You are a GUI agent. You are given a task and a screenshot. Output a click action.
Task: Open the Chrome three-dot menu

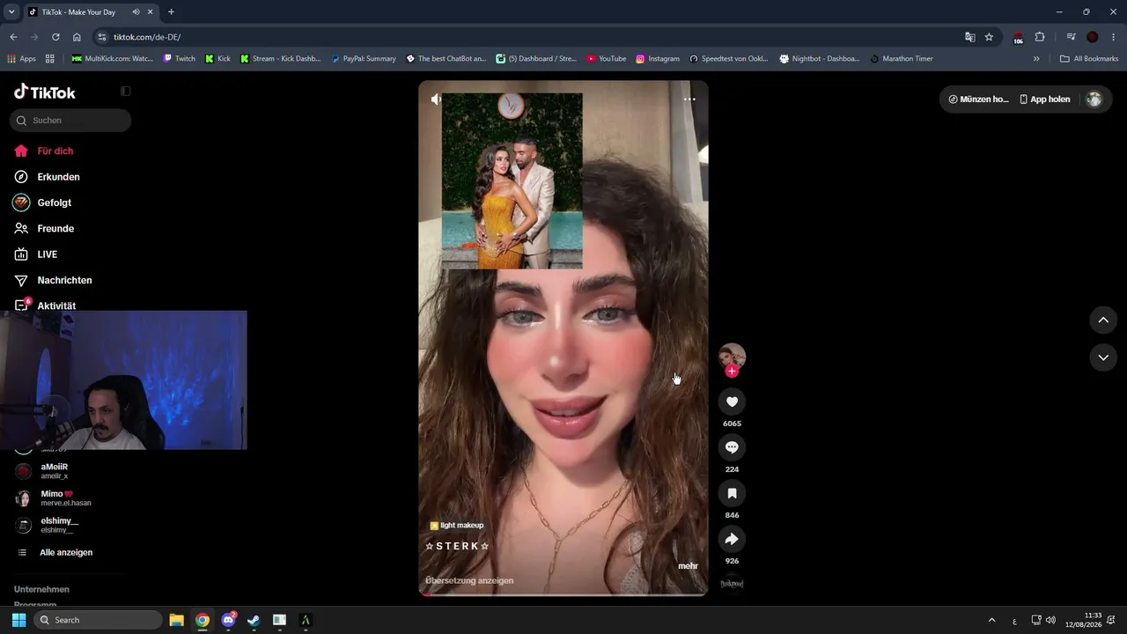[1114, 37]
